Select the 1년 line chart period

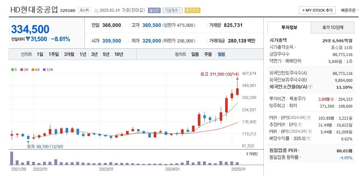point(83,55)
